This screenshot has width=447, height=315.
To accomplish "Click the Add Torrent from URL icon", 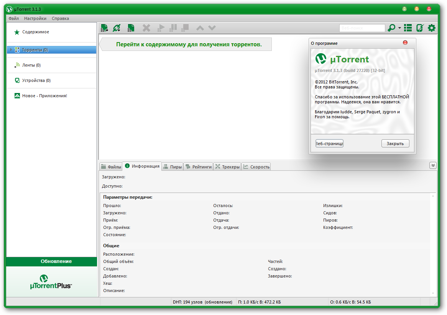I will click(117, 28).
